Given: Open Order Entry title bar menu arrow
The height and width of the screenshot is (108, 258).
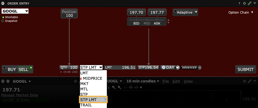Looking at the screenshot, I should tap(255, 3).
